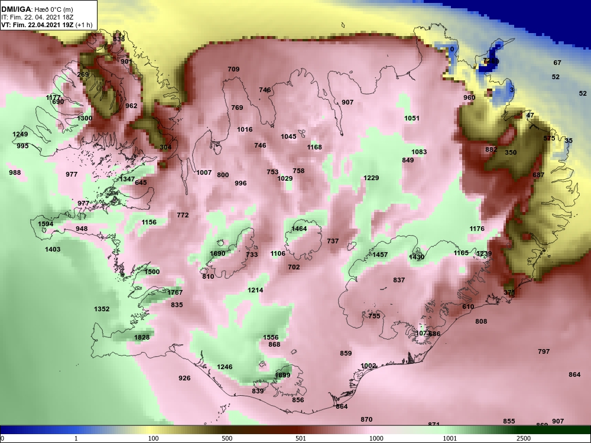Select the 1500 map value

152,272
